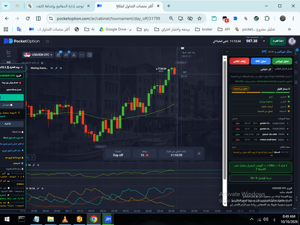This screenshot has height=225, width=300.
Task: Click the analyzer panel vertical scrollbar
Action: [225, 120]
